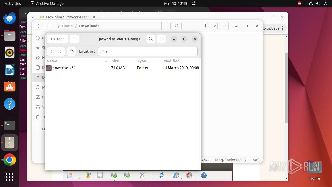Viewport: 332px width, 187px height.
Task: Select Downloads in Files sidebar
Action: (x=39, y=77)
